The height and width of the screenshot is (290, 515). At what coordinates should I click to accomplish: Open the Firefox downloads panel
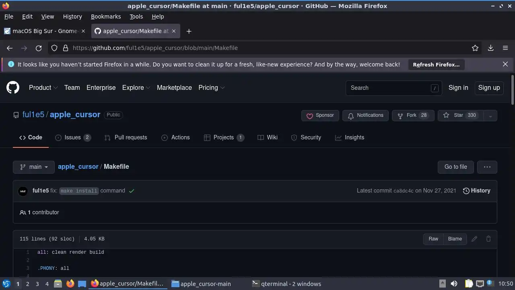(x=490, y=48)
